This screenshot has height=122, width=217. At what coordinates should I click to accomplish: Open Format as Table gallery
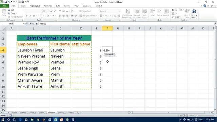pos(137,14)
